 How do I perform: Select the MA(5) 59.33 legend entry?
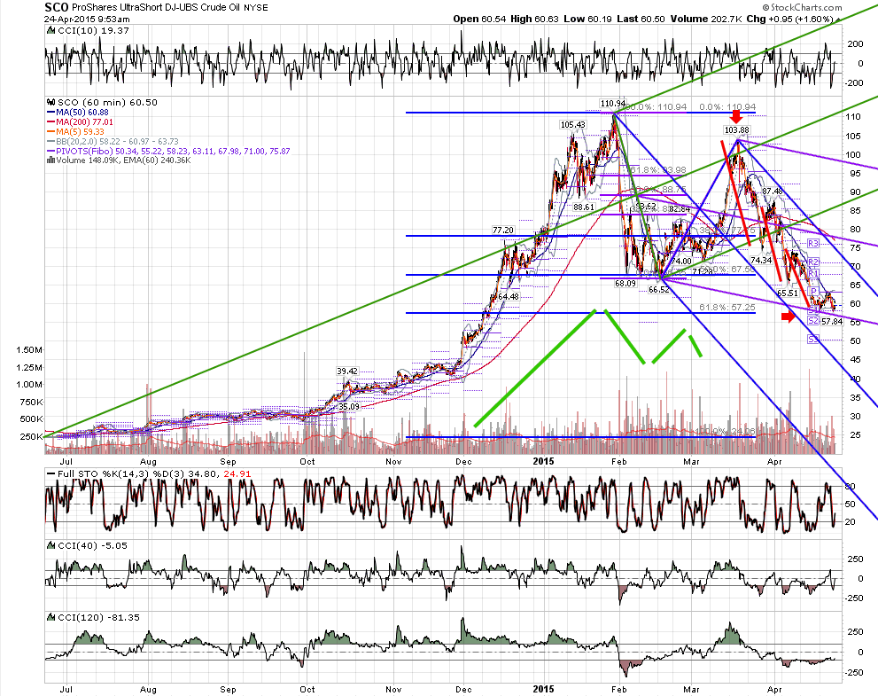[75, 131]
